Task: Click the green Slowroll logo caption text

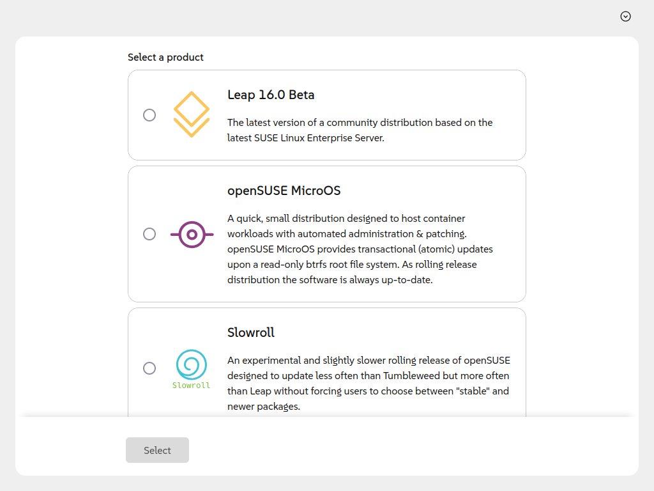Action: (x=191, y=386)
